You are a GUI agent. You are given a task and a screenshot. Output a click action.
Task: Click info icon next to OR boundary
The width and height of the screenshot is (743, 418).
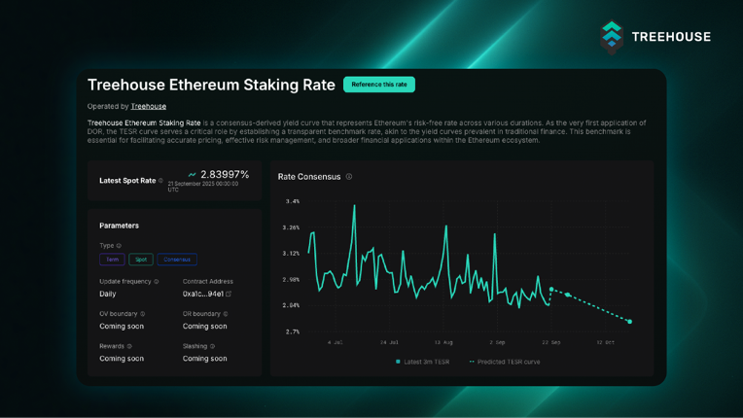(x=226, y=314)
